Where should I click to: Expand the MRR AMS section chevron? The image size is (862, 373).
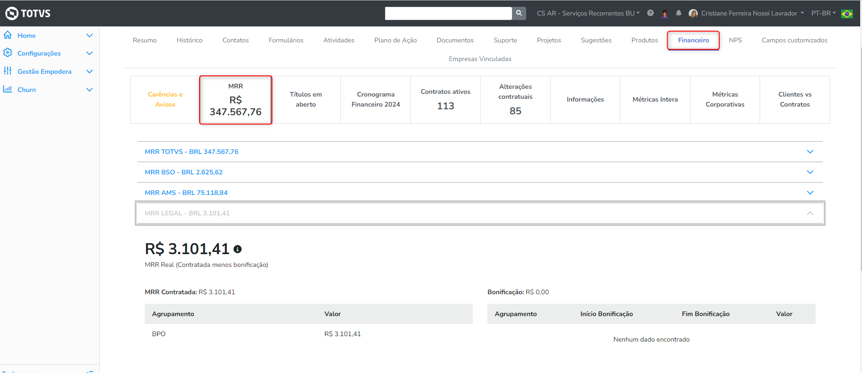pyautogui.click(x=810, y=193)
